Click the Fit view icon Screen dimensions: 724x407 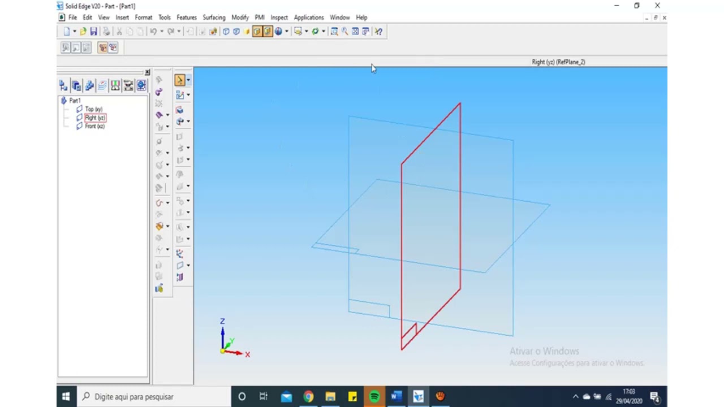click(x=355, y=32)
